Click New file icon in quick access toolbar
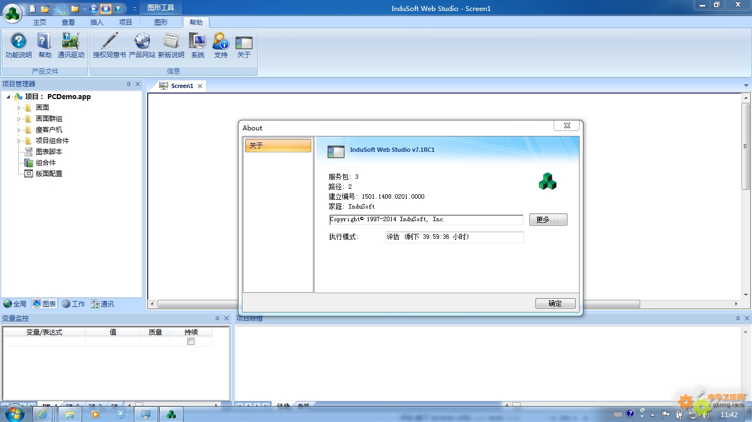This screenshot has width=752, height=422. pos(33,9)
